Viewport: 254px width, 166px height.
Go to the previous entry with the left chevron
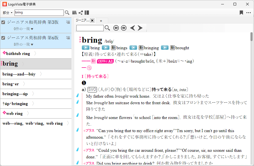(x=132, y=28)
